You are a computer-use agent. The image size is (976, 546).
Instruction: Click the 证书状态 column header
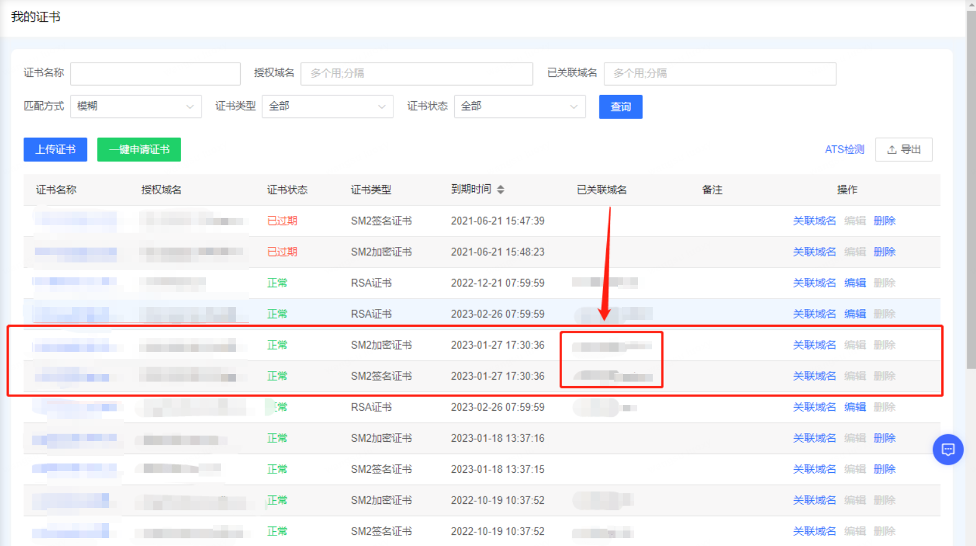point(287,190)
